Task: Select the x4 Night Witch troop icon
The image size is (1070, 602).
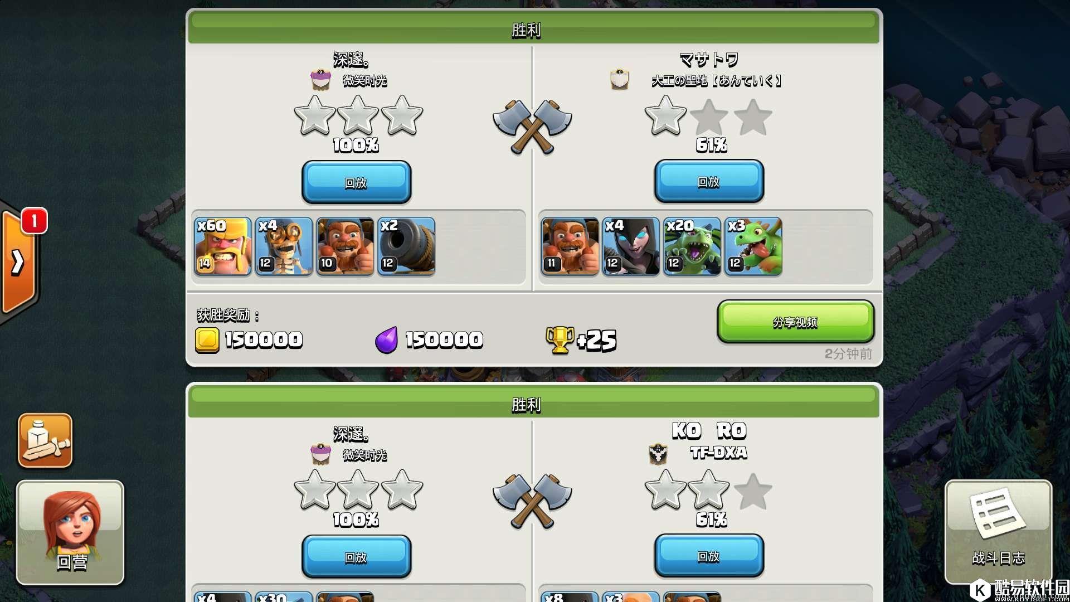Action: pos(631,246)
